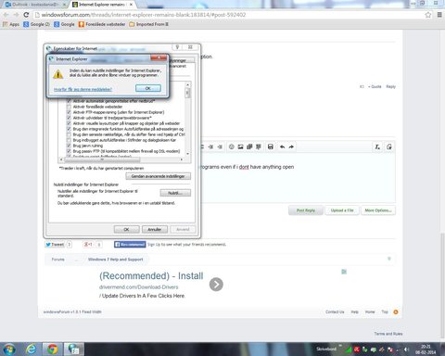Viewport: 445px width, 356px height.
Task: Reload the page with the refresh icon
Action: (26, 15)
